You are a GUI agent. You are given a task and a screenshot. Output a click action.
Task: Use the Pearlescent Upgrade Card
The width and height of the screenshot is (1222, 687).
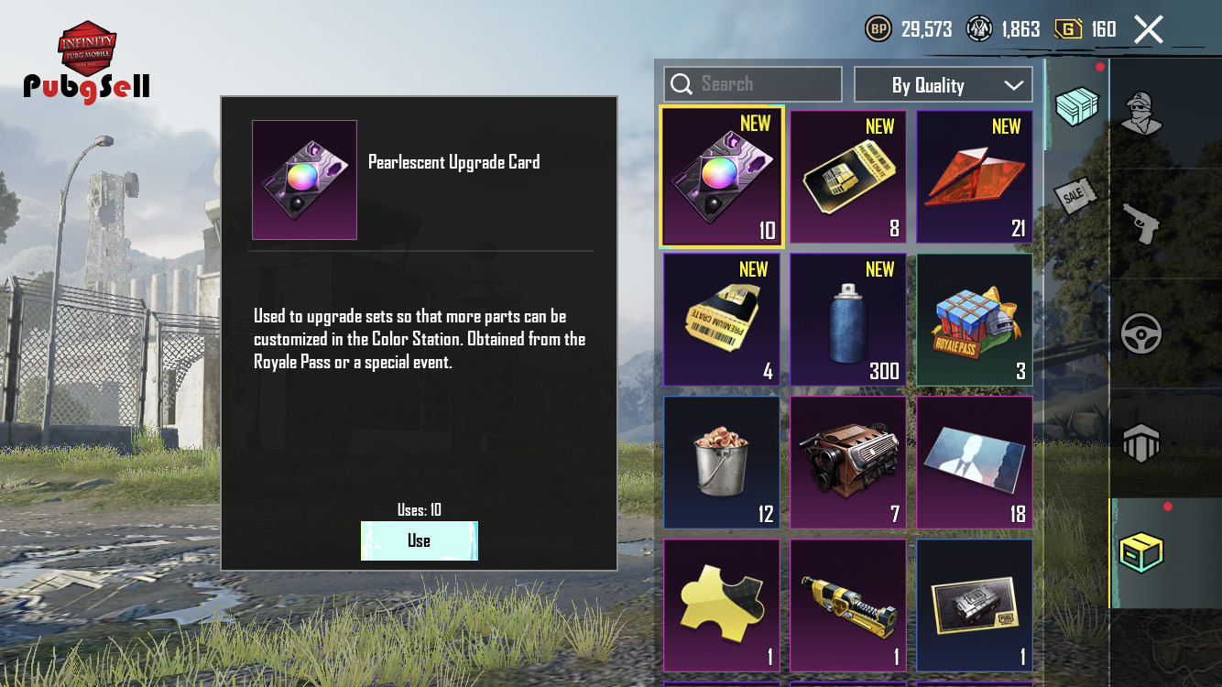click(x=420, y=540)
